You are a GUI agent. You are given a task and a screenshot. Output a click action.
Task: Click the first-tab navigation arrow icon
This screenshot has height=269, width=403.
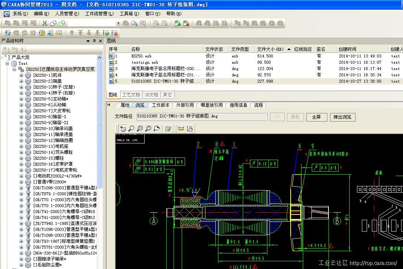click(x=109, y=105)
